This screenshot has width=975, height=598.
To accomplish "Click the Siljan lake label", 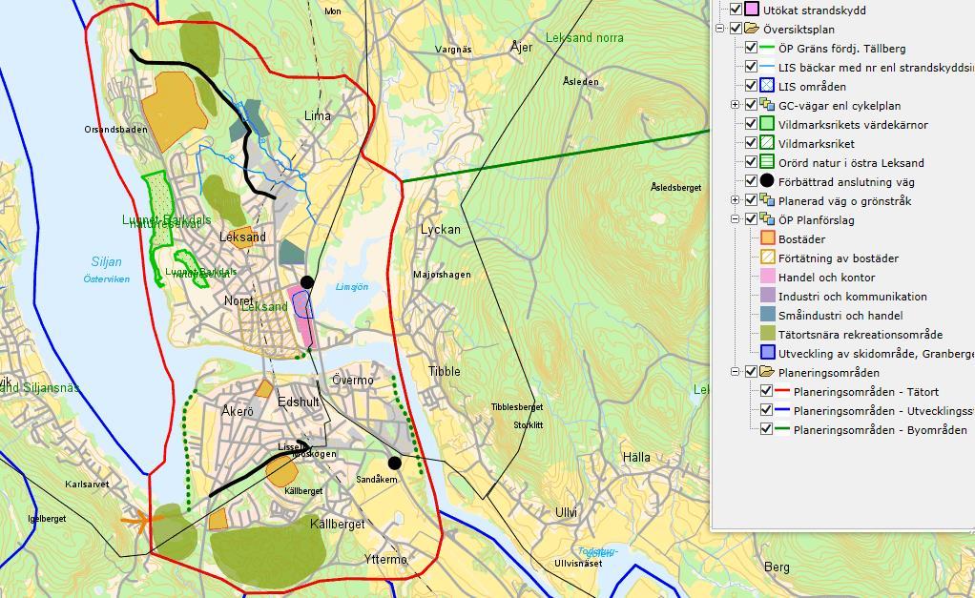I will point(106,261).
